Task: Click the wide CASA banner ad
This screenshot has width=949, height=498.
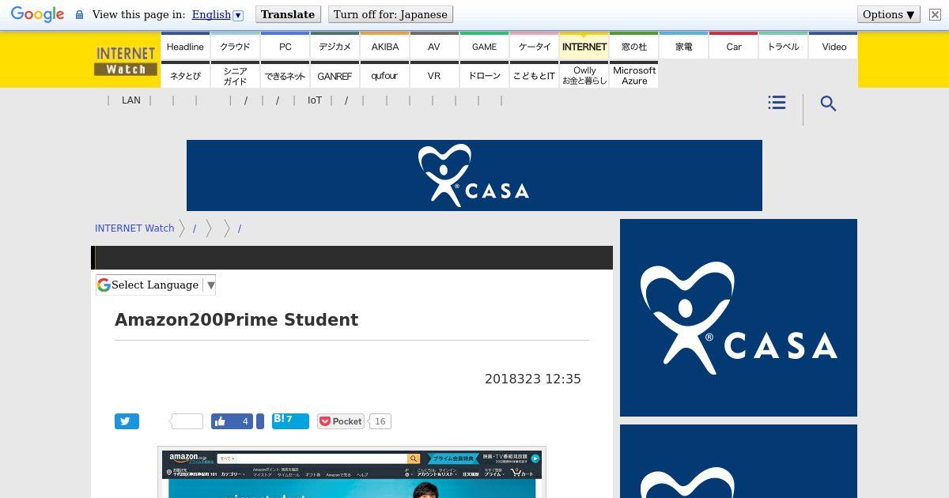Action: coord(475,175)
